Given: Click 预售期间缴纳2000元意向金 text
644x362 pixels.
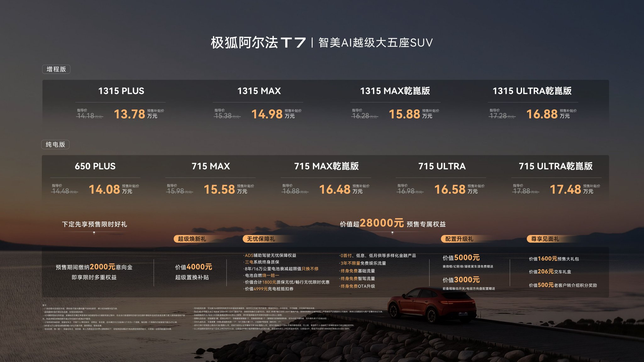Looking at the screenshot, I should 94,267.
